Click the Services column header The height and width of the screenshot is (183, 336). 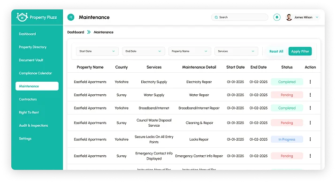coord(154,67)
